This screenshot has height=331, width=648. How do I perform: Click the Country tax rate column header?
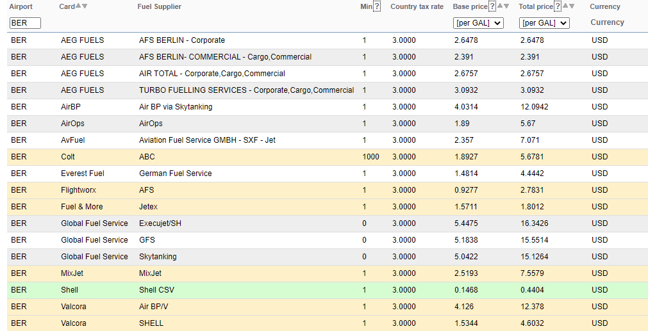coord(417,6)
